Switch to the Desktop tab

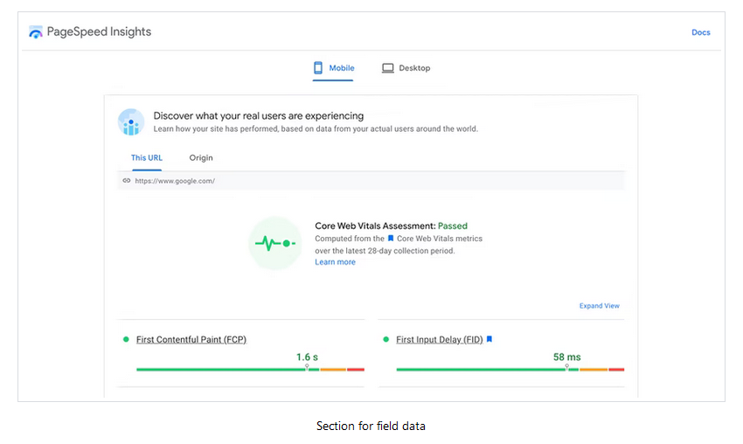tap(406, 68)
